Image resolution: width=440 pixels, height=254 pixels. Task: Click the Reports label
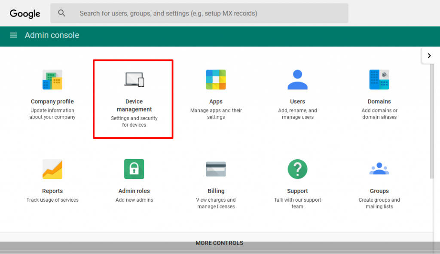pos(52,191)
